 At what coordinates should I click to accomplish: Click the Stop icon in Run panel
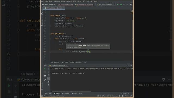pyautogui.click(x=45, y=72)
